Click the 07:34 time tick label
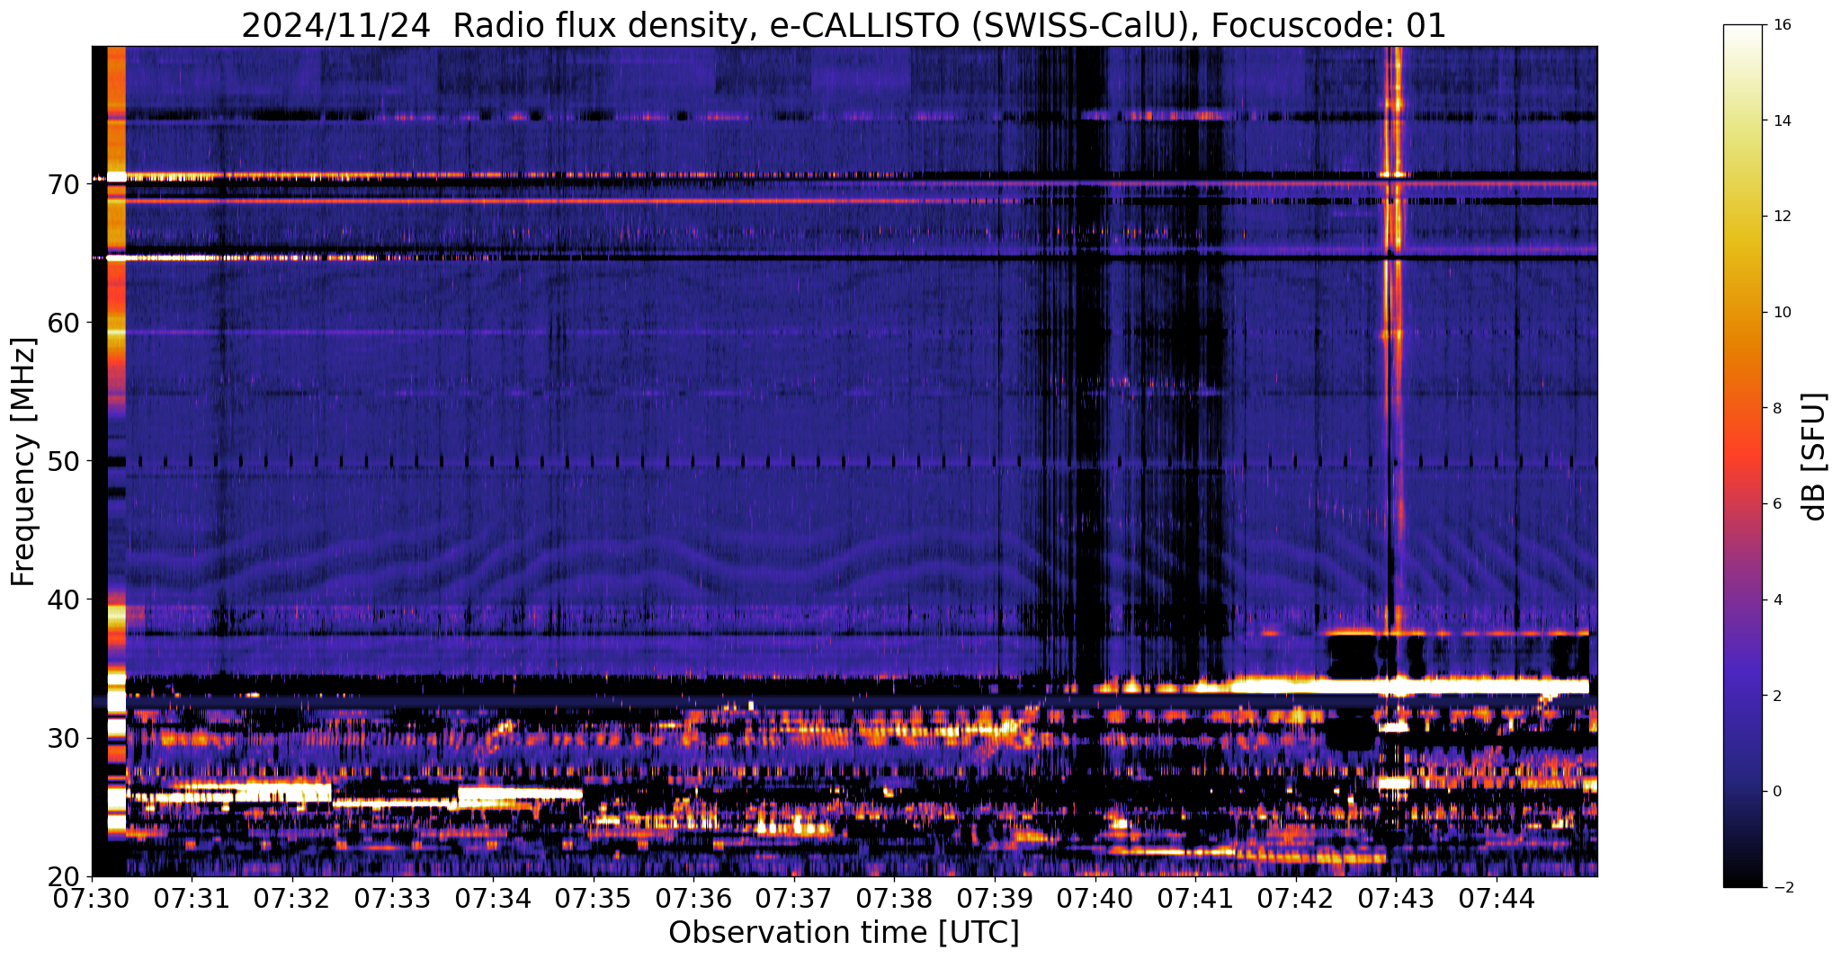Viewport: 1841px width, 959px height. click(493, 899)
